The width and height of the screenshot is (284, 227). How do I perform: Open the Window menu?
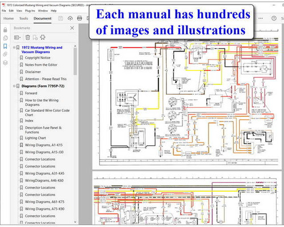tap(43, 11)
